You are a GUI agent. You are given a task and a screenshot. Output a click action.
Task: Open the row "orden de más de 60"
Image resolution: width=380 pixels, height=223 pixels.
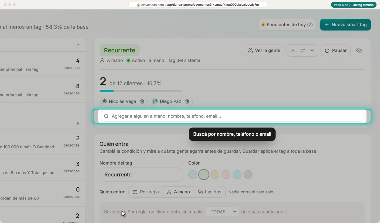click(x=43, y=193)
